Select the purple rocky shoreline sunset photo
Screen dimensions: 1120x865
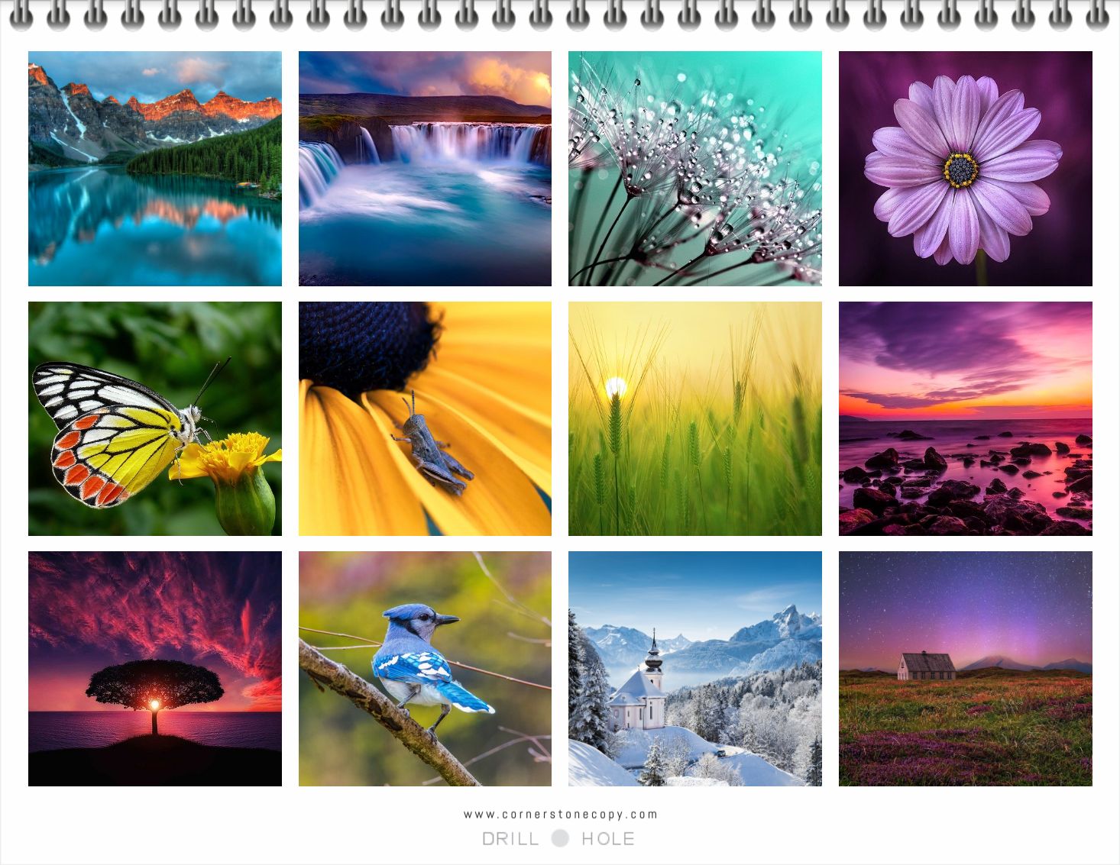pyautogui.click(x=965, y=418)
